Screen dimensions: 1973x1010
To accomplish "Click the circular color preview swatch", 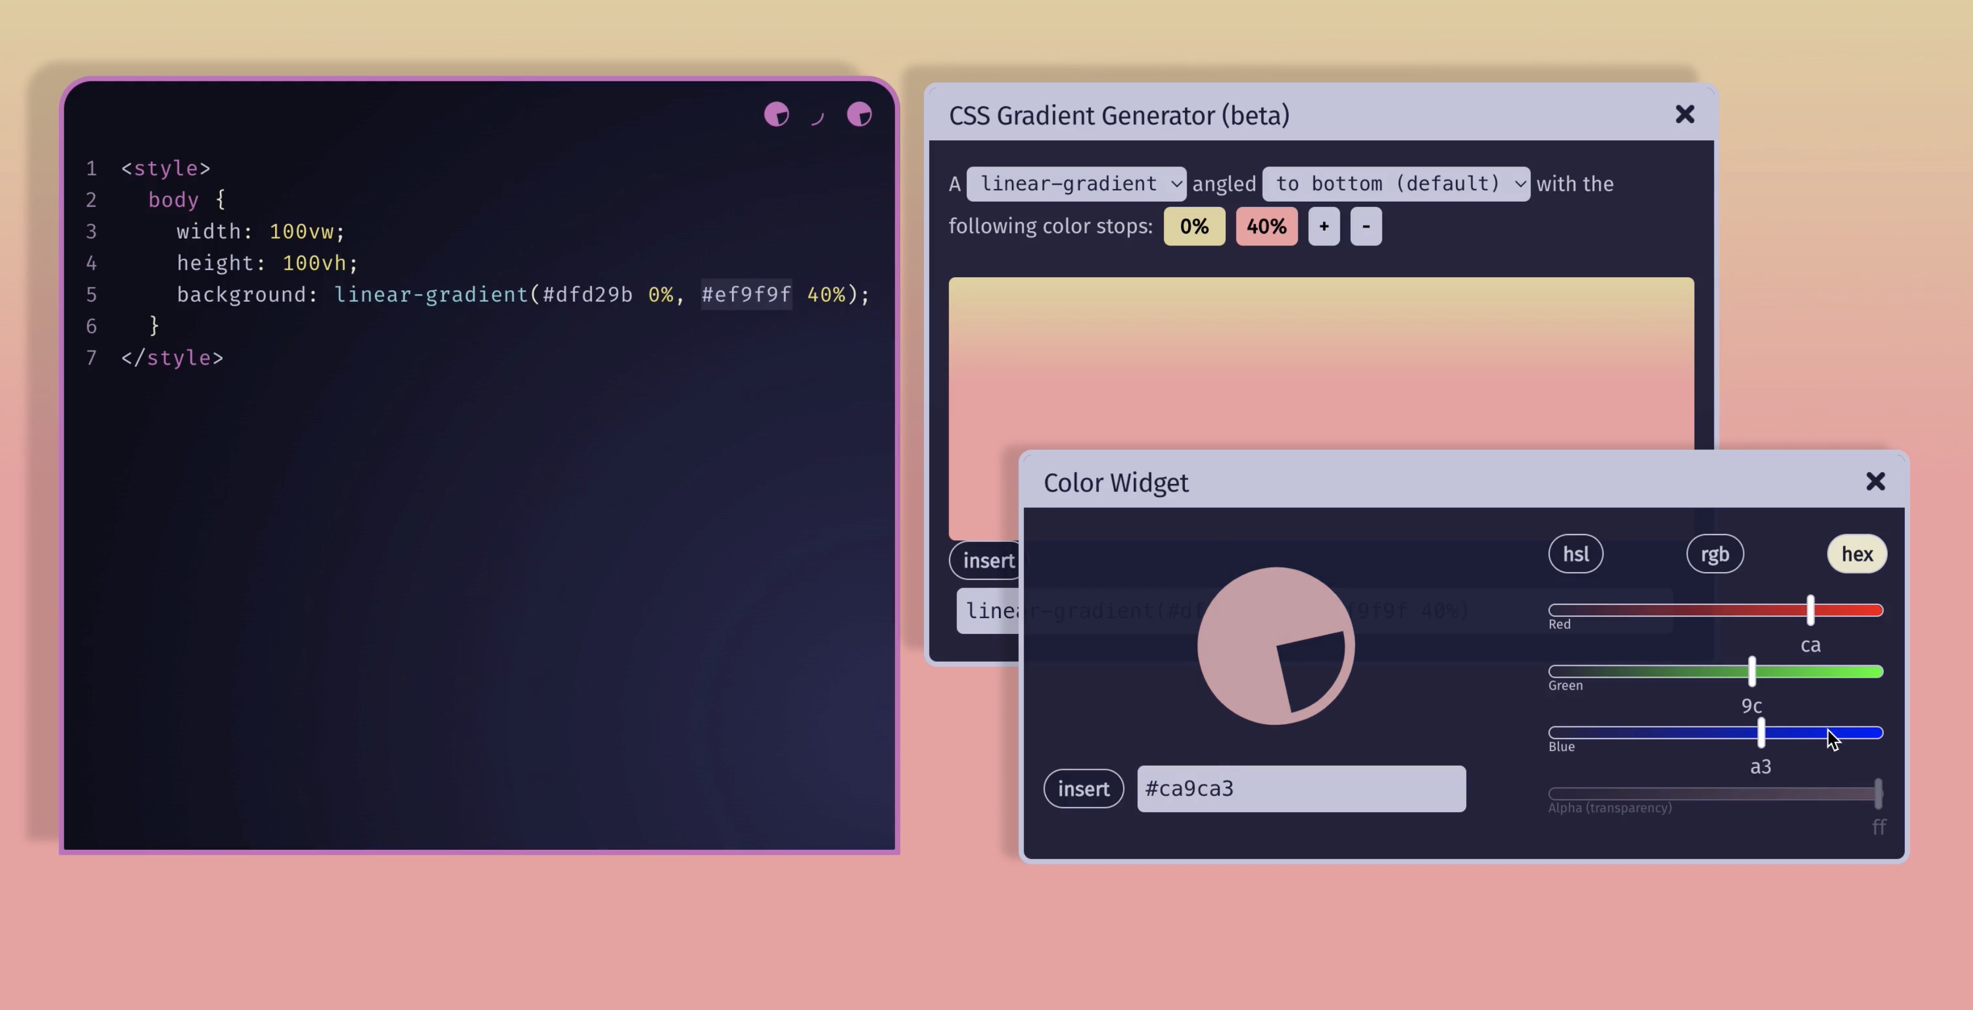I will [1275, 645].
